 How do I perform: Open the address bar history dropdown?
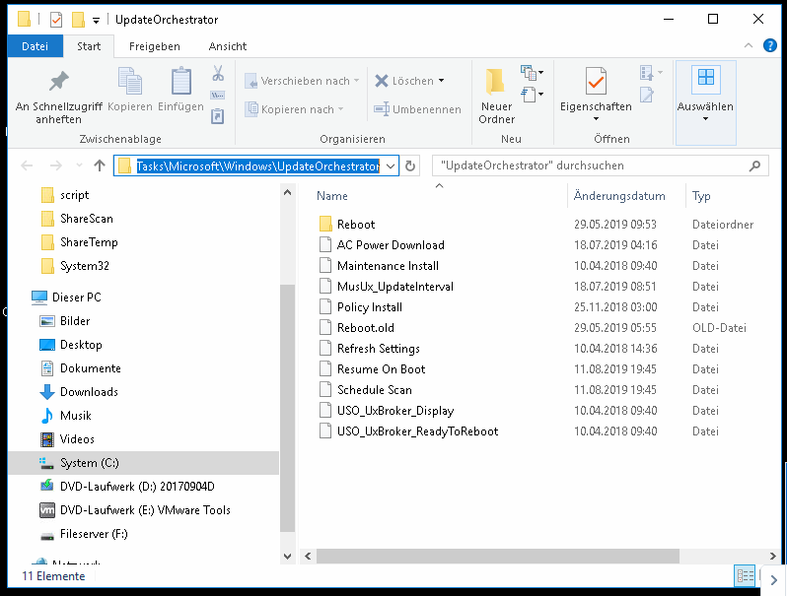point(390,166)
